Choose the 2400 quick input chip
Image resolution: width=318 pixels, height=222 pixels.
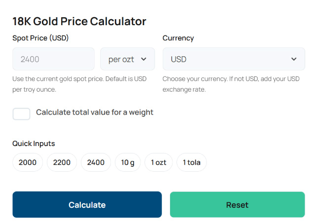96,162
